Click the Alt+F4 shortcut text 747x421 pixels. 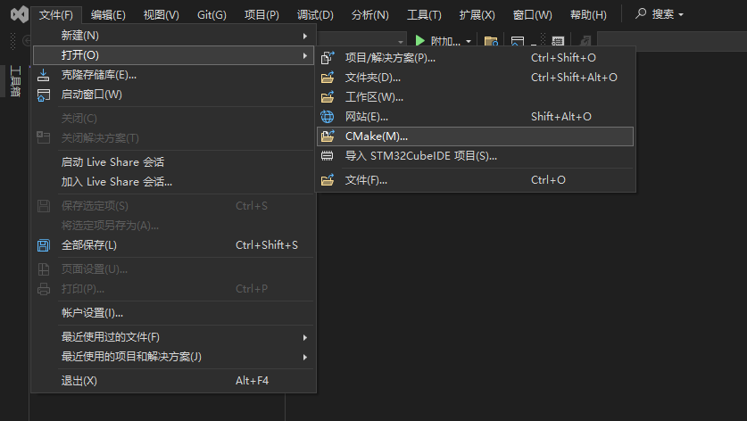pos(252,381)
